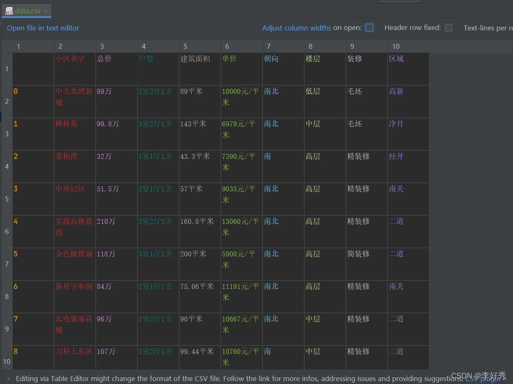The height and width of the screenshot is (384, 513).
Task: Select cell 143平米
Action: (200, 134)
